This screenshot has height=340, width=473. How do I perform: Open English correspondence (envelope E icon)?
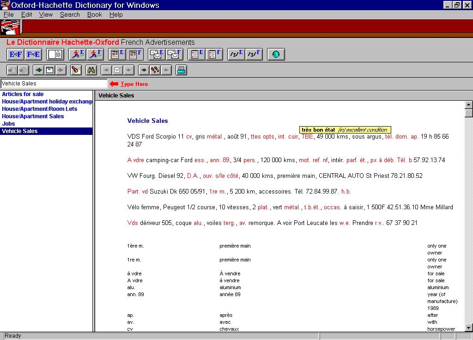[x=157, y=55]
